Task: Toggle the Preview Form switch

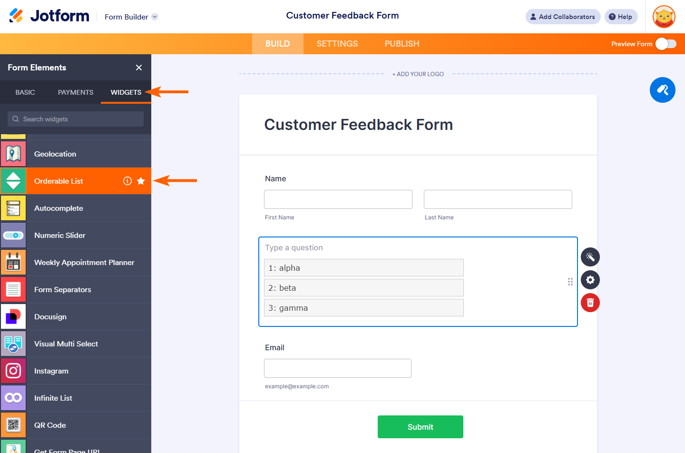Action: point(665,44)
